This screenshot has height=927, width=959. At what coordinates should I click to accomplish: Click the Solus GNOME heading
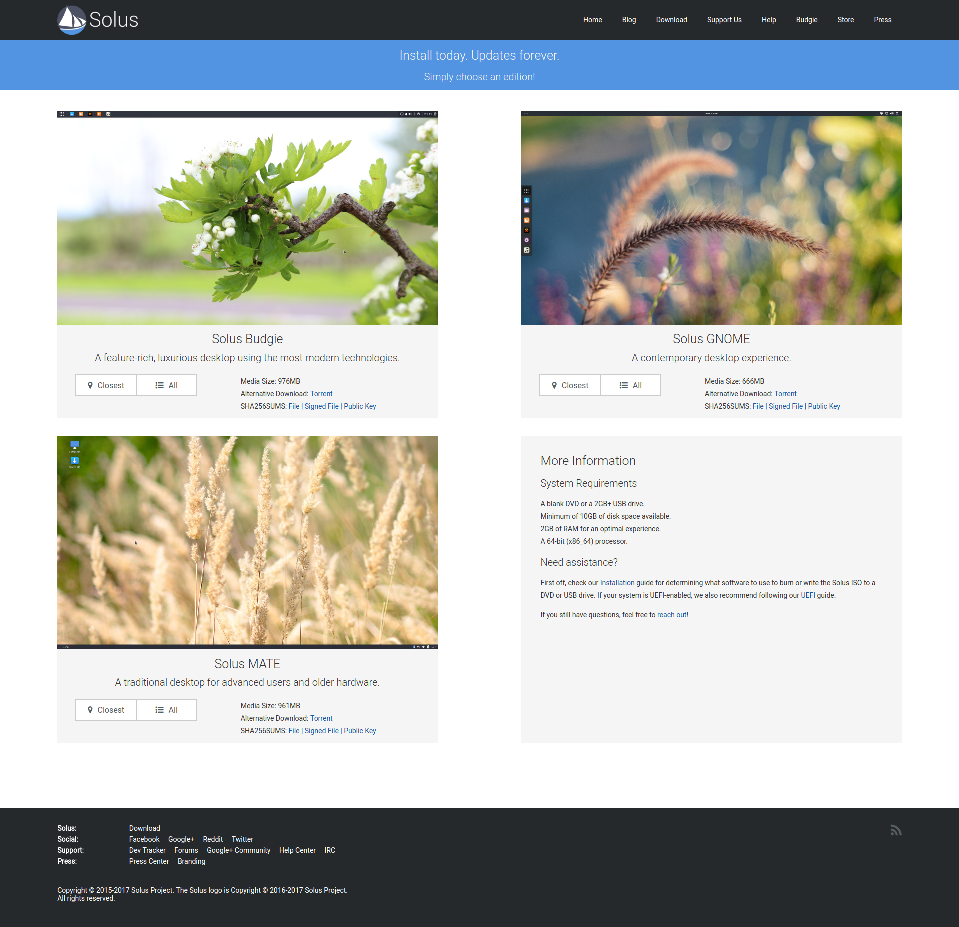pos(711,339)
